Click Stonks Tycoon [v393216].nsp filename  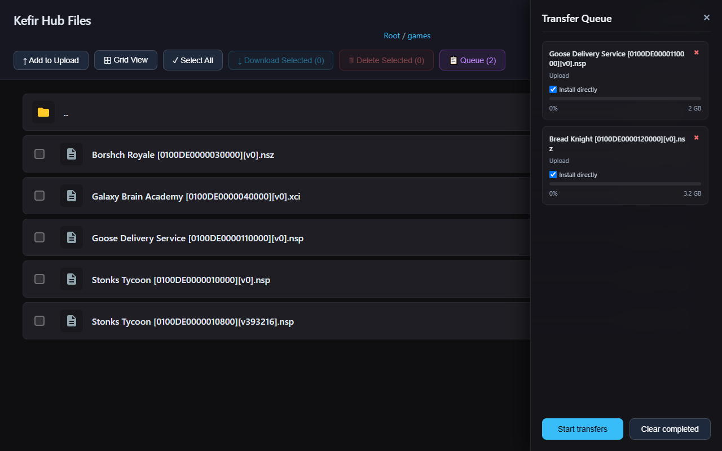193,321
